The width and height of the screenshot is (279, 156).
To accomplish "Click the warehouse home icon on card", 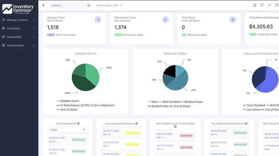I will (165, 19).
